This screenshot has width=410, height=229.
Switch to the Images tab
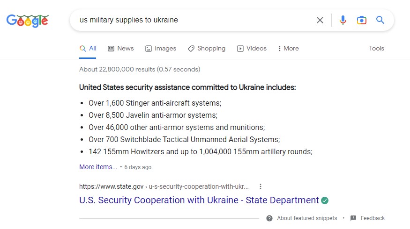pos(161,49)
